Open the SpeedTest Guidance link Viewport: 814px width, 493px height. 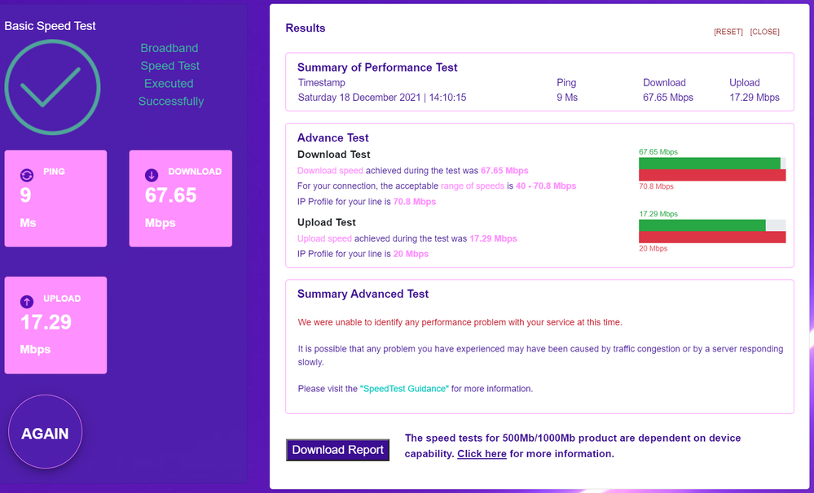click(404, 389)
